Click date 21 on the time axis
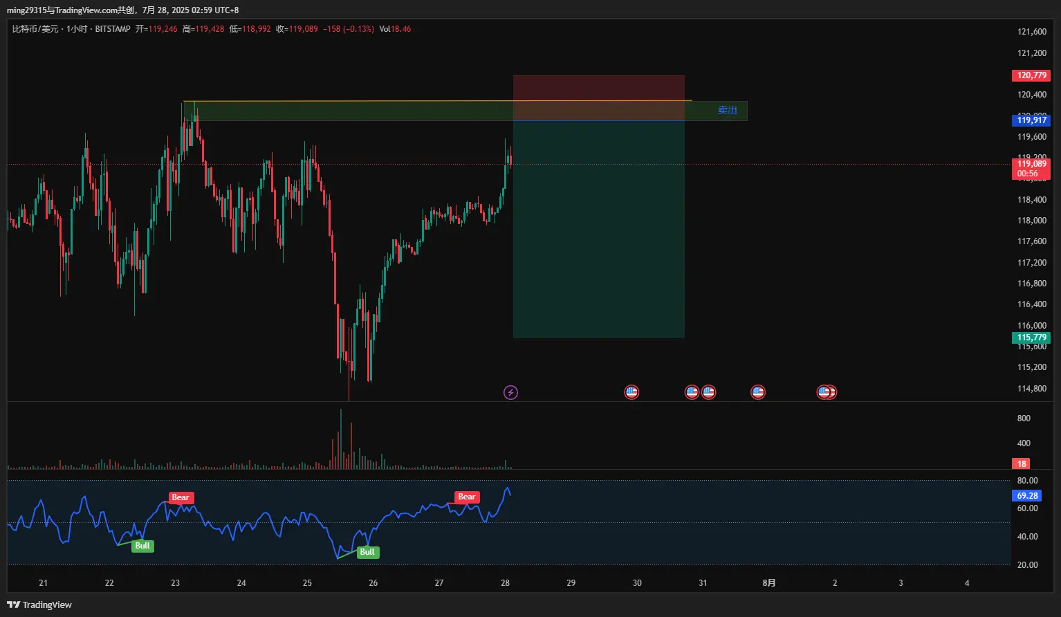 pos(44,583)
